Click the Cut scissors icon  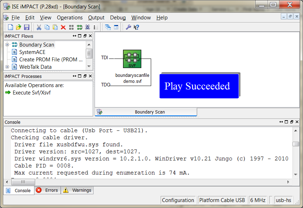[39, 27]
